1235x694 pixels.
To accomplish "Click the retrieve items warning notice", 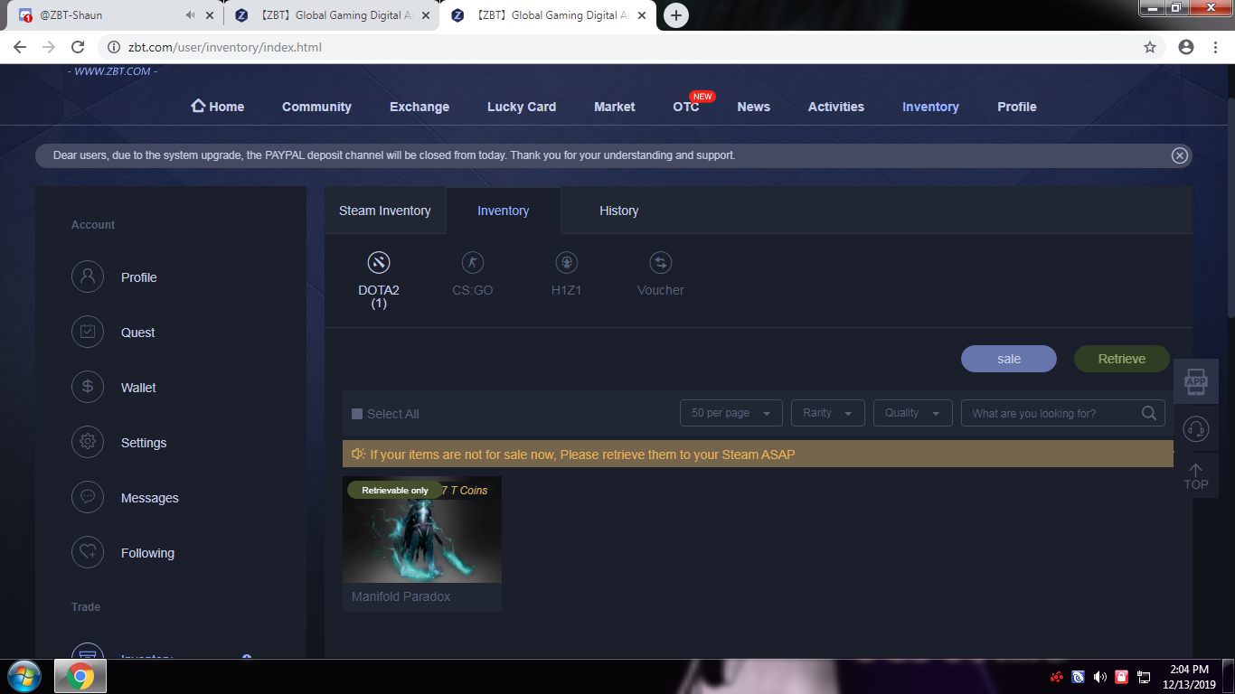I will pos(758,455).
